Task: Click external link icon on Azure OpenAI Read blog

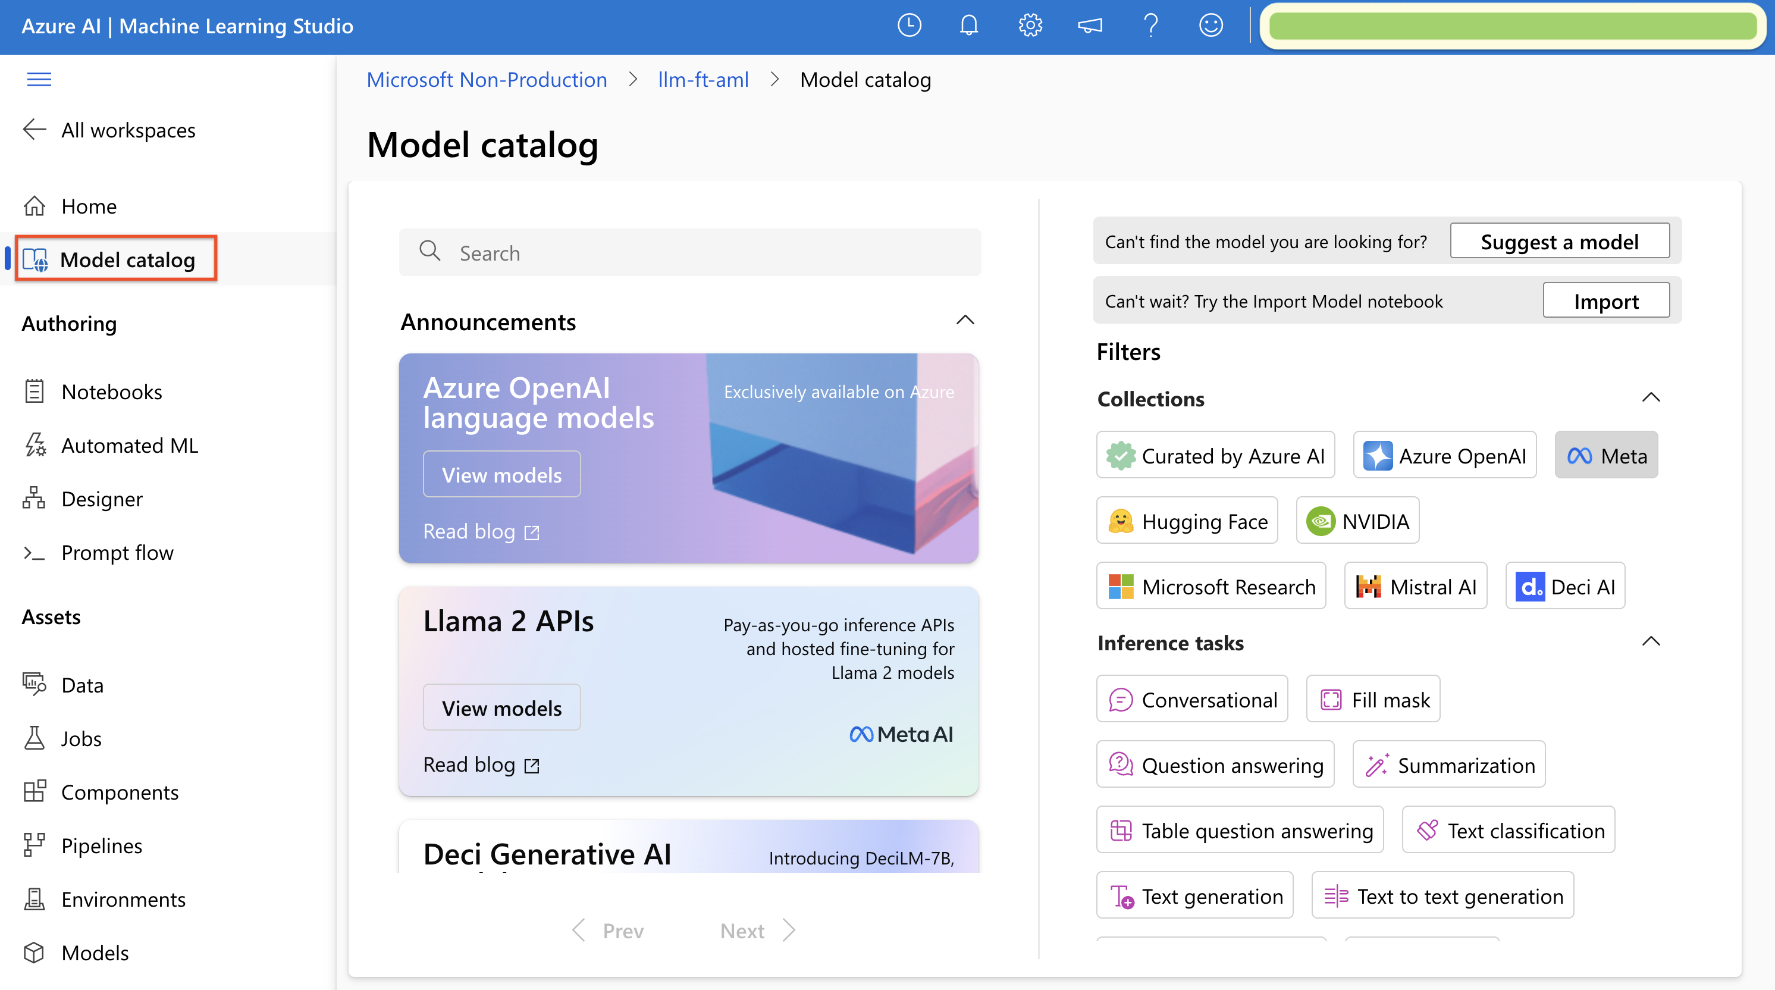Action: point(531,533)
